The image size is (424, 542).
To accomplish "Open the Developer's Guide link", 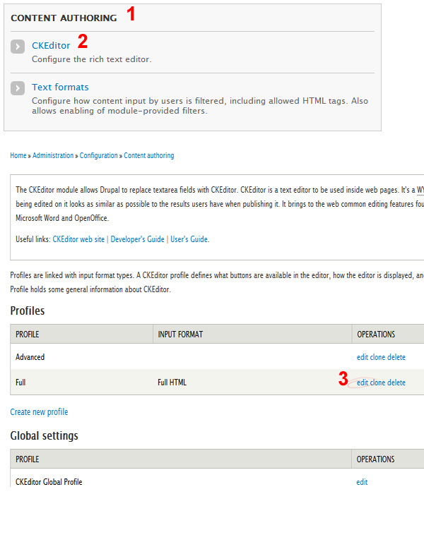I will click(137, 239).
